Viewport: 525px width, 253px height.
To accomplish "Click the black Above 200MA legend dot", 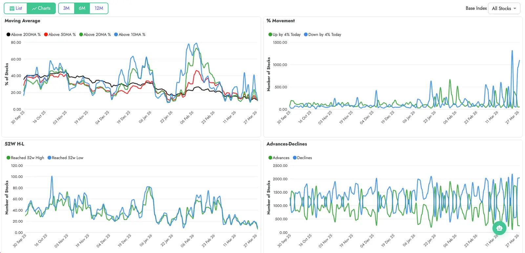I will click(9, 34).
